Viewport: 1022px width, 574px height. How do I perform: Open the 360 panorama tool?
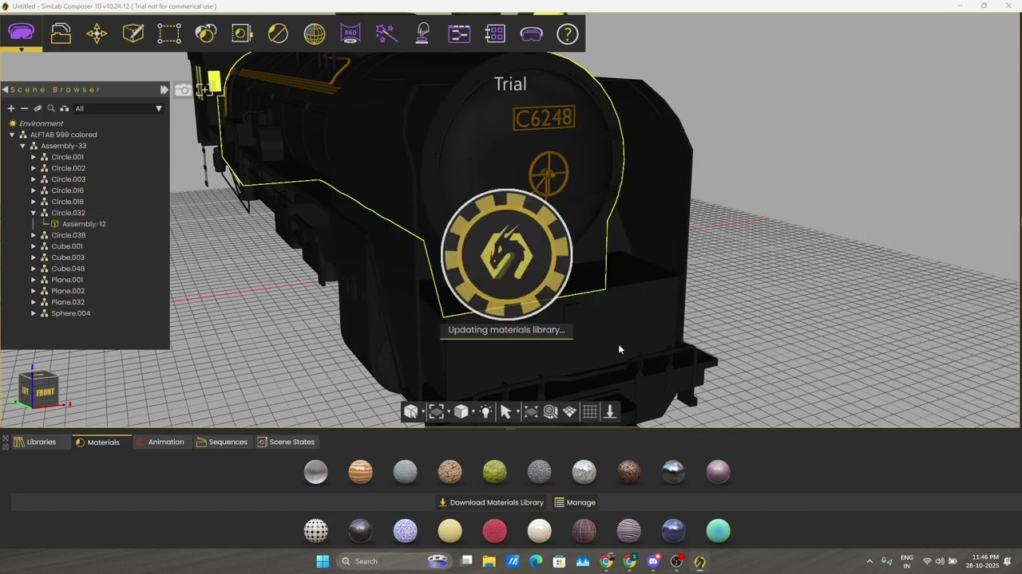(351, 33)
